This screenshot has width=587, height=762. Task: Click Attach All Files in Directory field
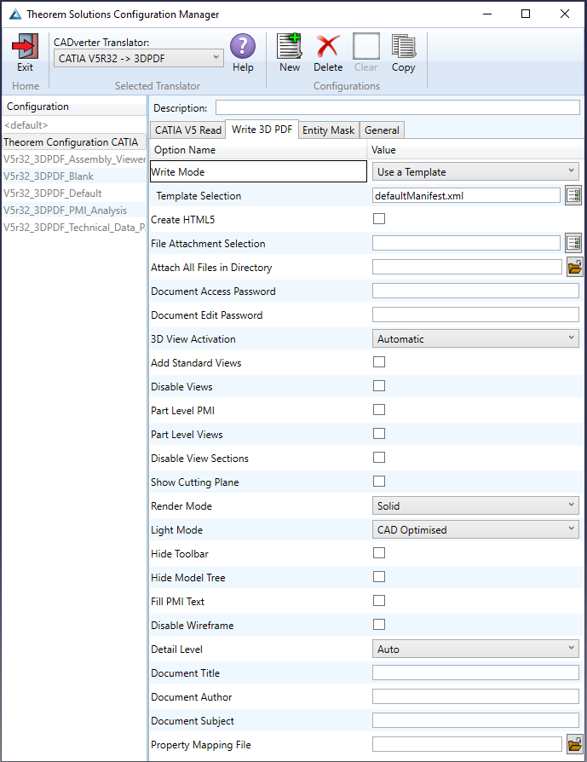click(x=467, y=267)
